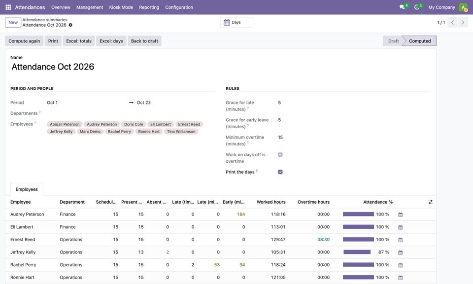Click the Computed status stage
Screen dimensions: 473x284
click(420, 41)
